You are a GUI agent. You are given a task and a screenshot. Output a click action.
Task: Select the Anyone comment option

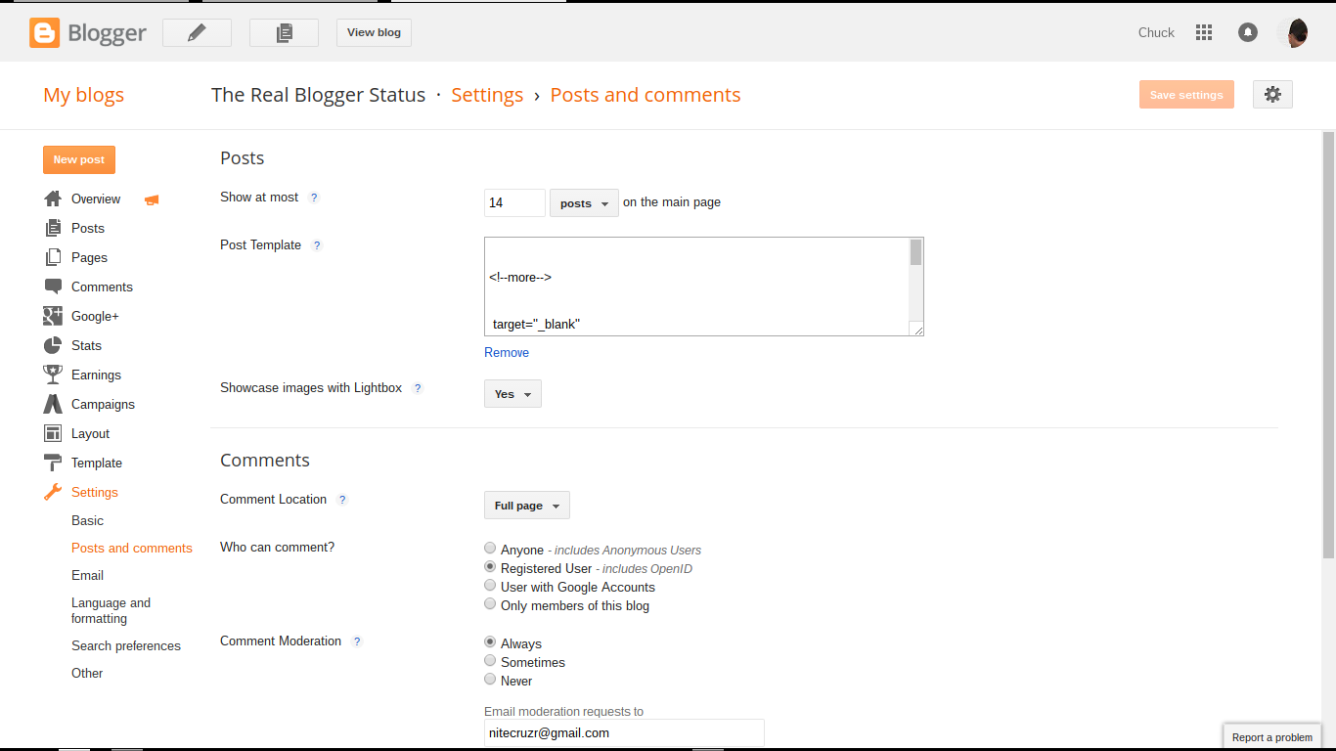point(491,549)
